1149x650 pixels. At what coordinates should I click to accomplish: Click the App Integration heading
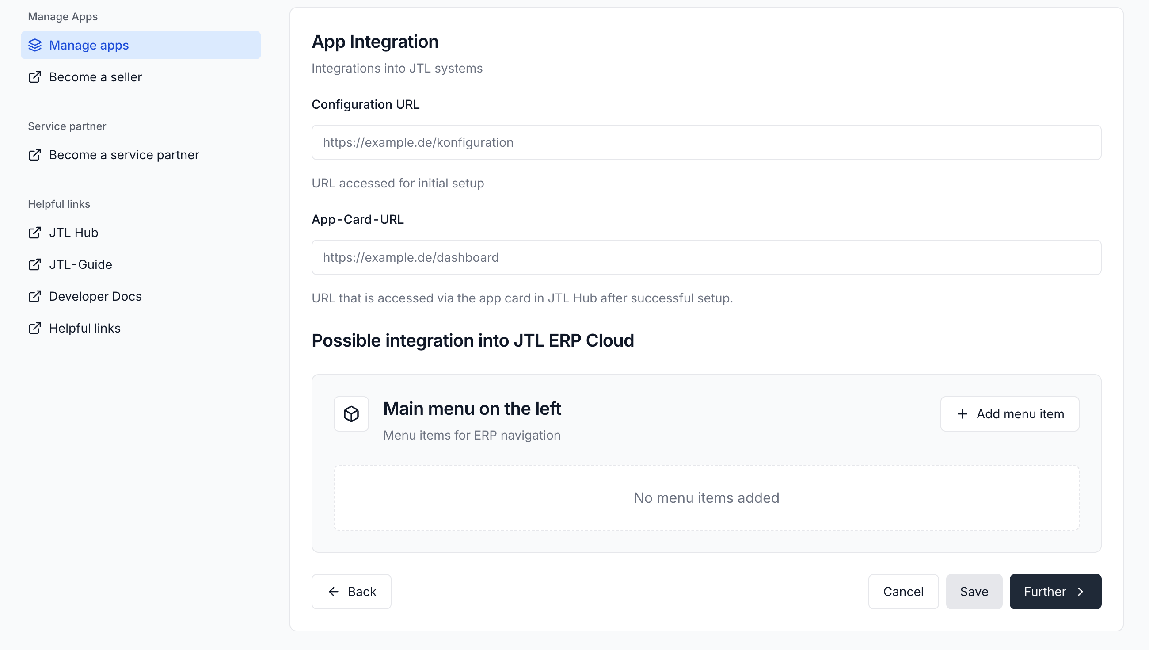coord(375,42)
